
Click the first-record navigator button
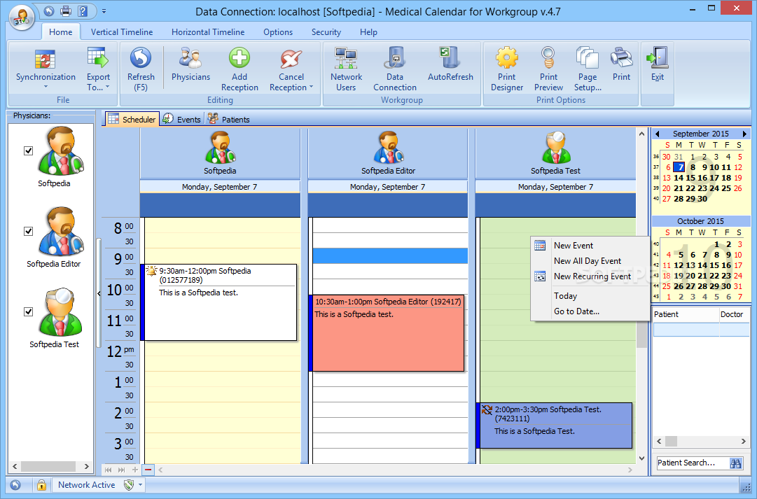coord(108,470)
